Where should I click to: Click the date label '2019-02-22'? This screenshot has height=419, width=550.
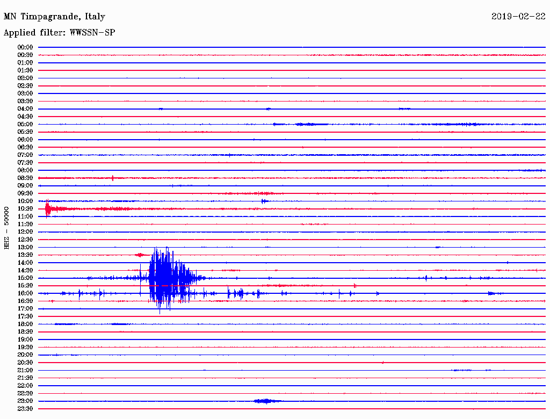coord(518,16)
